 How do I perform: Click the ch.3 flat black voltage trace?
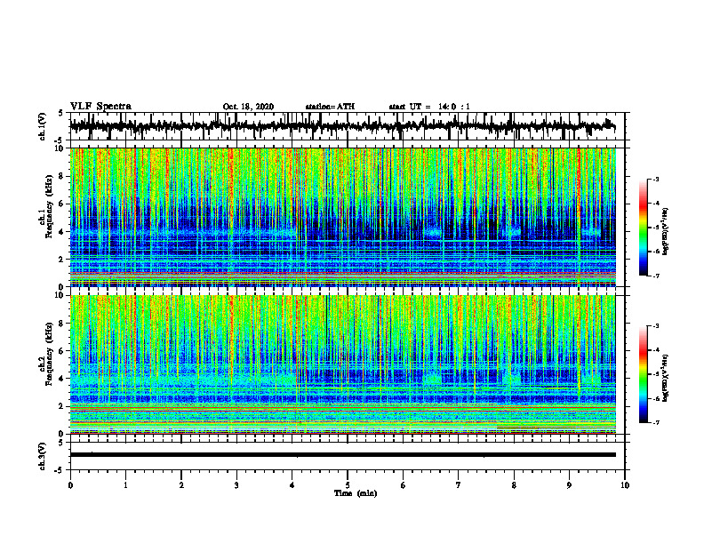tap(343, 455)
